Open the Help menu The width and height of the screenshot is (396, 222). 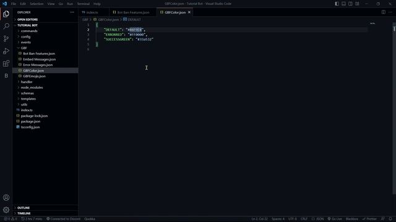click(97, 4)
